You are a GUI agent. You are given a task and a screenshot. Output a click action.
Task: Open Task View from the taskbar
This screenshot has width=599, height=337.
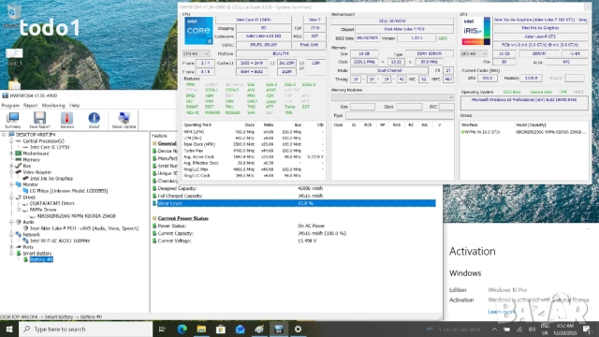pos(162,329)
